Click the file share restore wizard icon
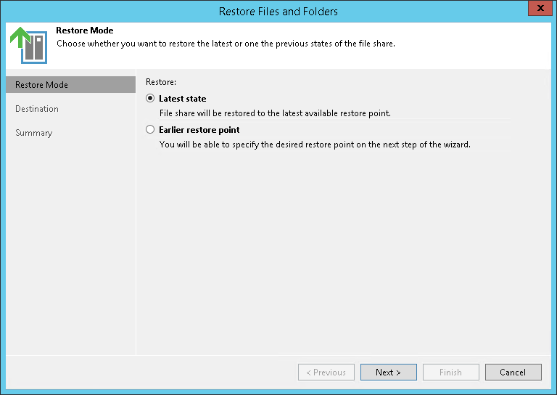The height and width of the screenshot is (395, 557). (x=28, y=44)
